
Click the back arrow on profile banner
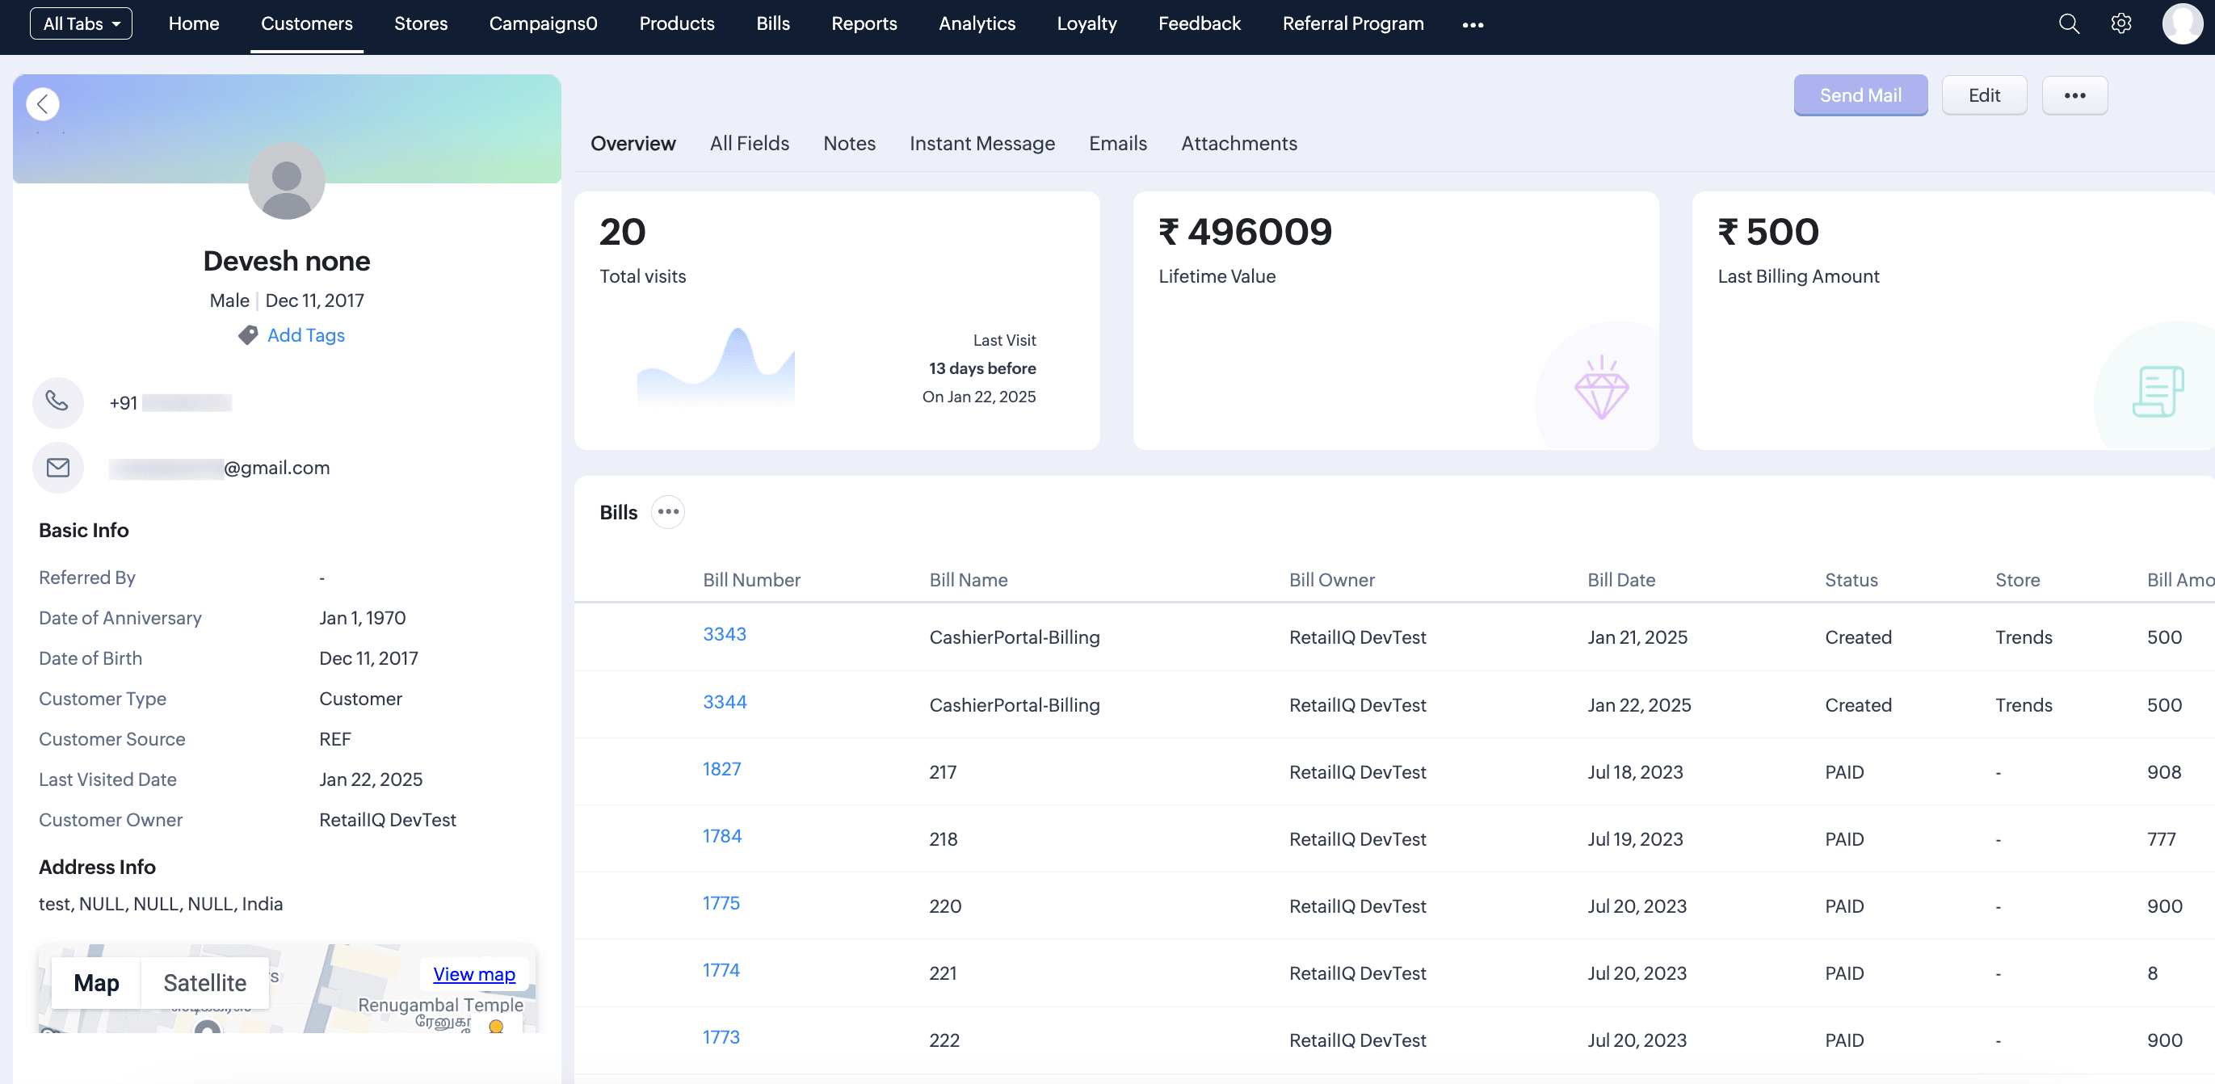(42, 104)
